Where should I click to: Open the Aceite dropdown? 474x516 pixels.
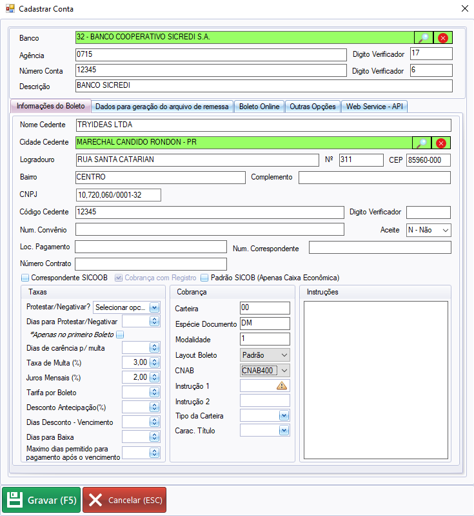[x=444, y=230]
